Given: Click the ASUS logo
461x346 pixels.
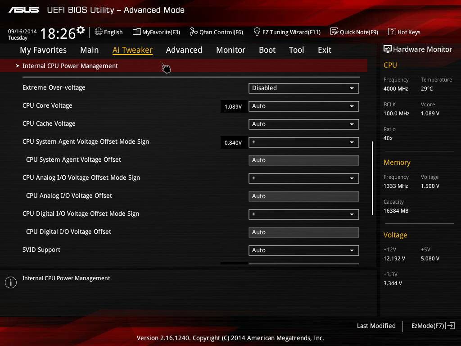Looking at the screenshot, I should [23, 10].
